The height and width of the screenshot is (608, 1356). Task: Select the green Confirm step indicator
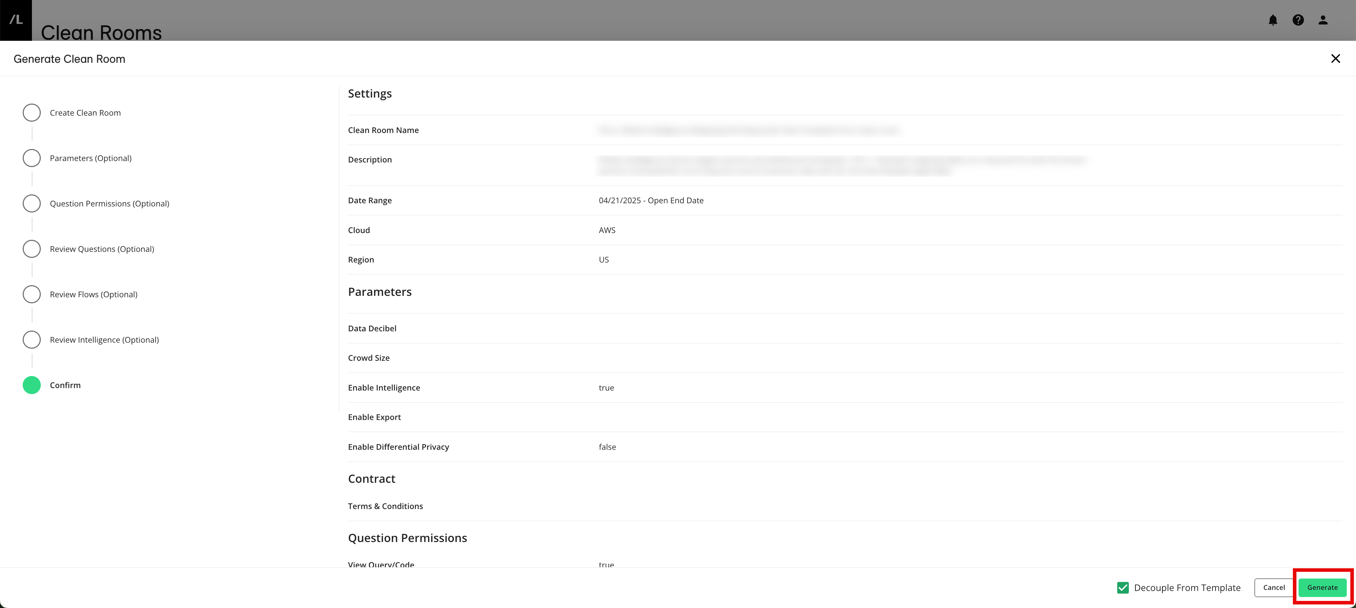[x=32, y=385]
